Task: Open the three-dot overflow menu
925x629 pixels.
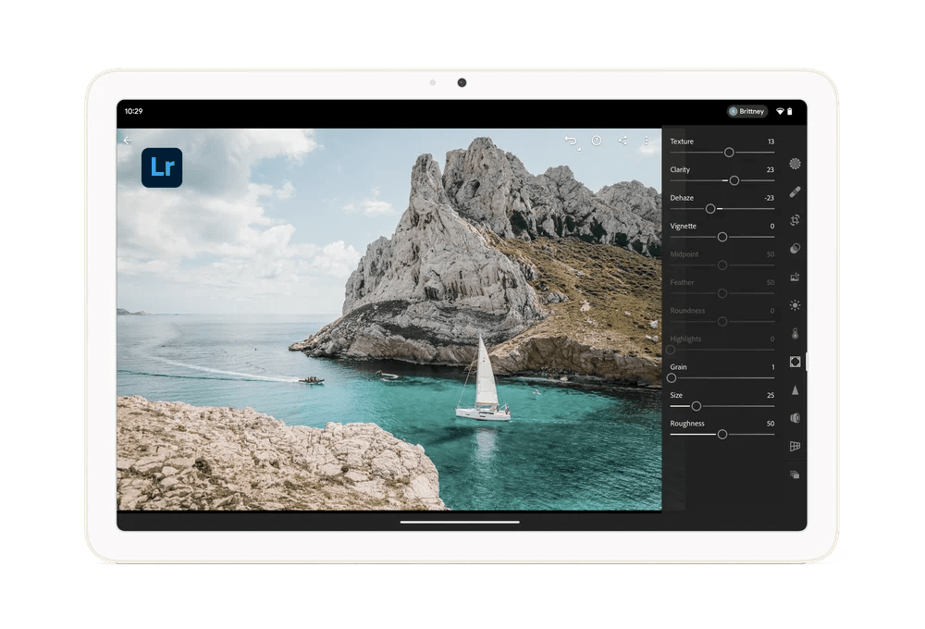Action: coord(647,141)
